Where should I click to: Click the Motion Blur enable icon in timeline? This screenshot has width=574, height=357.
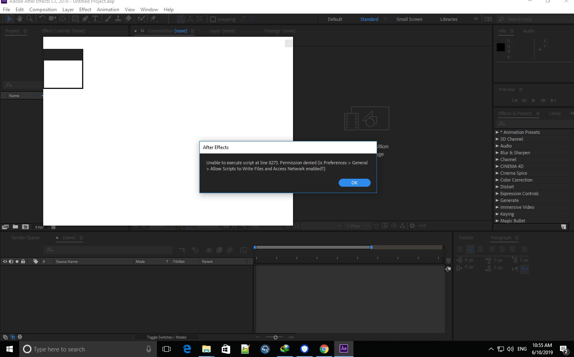230,250
